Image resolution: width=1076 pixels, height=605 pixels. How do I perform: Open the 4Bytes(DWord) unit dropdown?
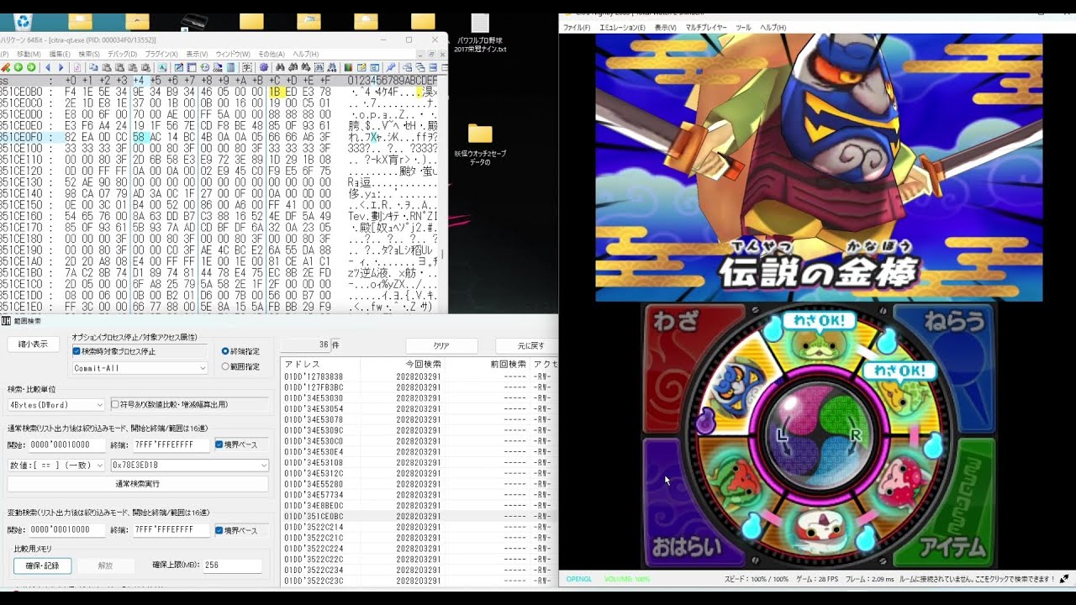55,404
